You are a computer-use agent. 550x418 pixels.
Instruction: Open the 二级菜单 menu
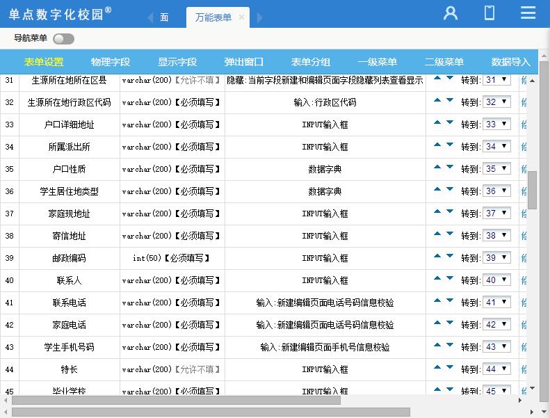pos(444,62)
